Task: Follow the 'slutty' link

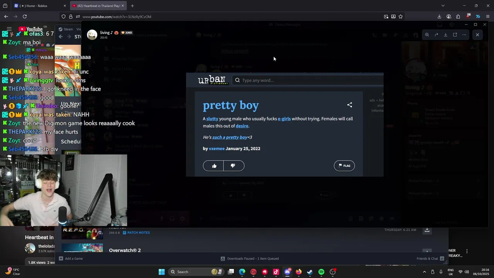Action: coord(212,119)
